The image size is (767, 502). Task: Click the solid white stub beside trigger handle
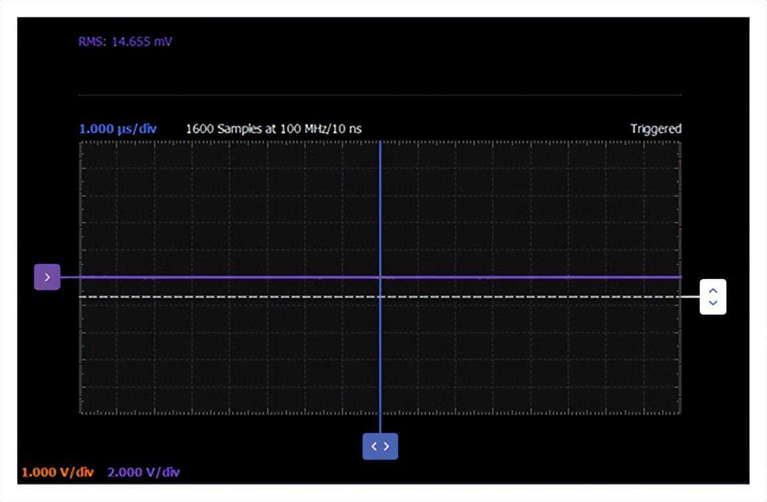pyautogui.click(x=690, y=296)
